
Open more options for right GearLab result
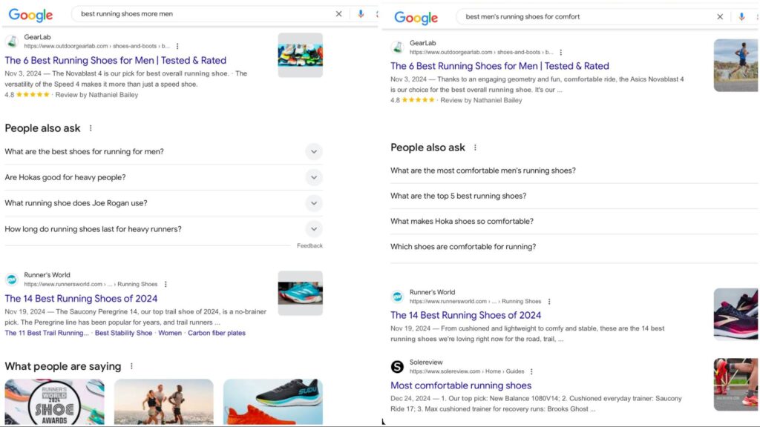(x=561, y=53)
